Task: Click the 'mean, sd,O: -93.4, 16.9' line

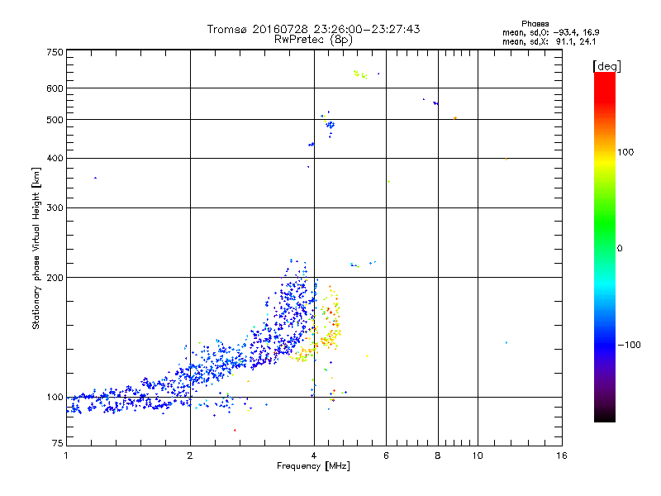Action: [x=550, y=32]
